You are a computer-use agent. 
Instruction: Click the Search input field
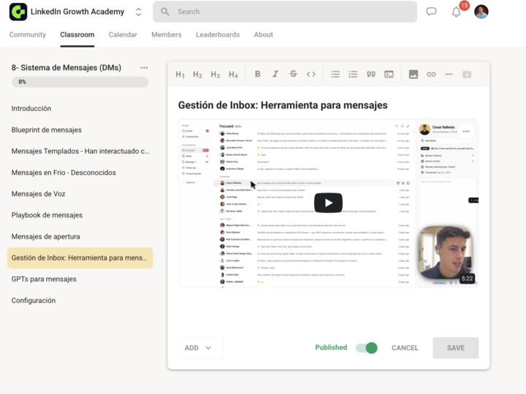pos(285,12)
